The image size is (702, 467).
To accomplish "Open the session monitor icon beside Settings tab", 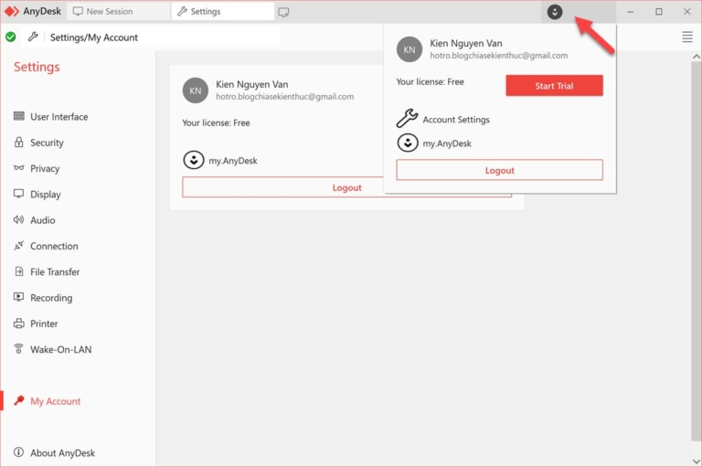I will pyautogui.click(x=283, y=12).
